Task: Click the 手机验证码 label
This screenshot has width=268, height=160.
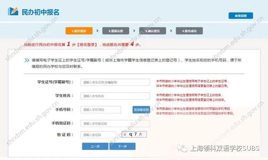Action: coord(62,123)
